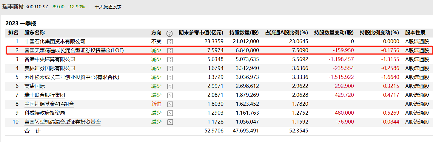433x142 pixels.
Task: Click the question-mark box for 富国天惠精选成长 row
Action: pos(170,51)
